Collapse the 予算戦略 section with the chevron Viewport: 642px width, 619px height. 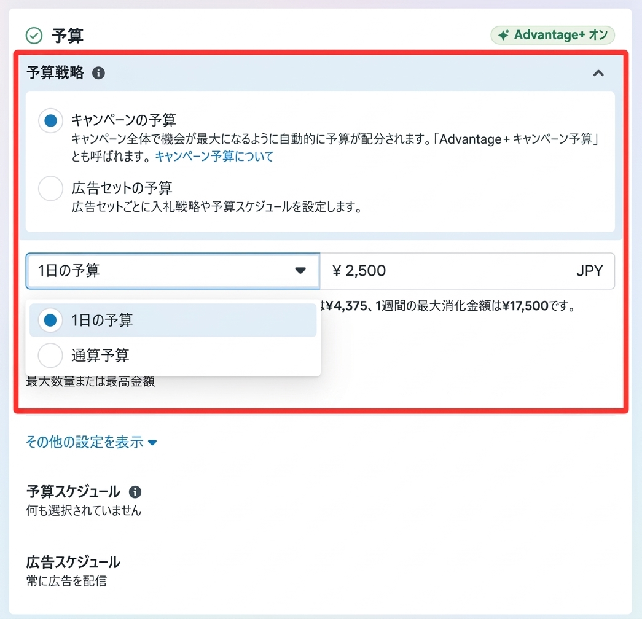tap(598, 73)
